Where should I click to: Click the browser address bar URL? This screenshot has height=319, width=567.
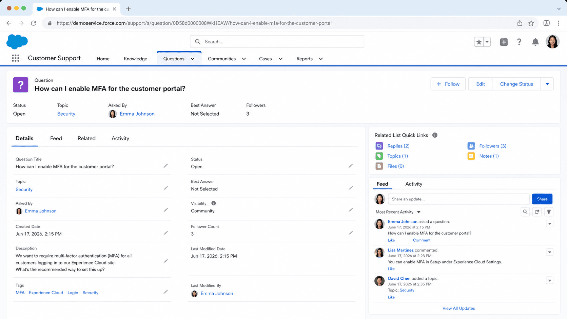[x=194, y=23]
